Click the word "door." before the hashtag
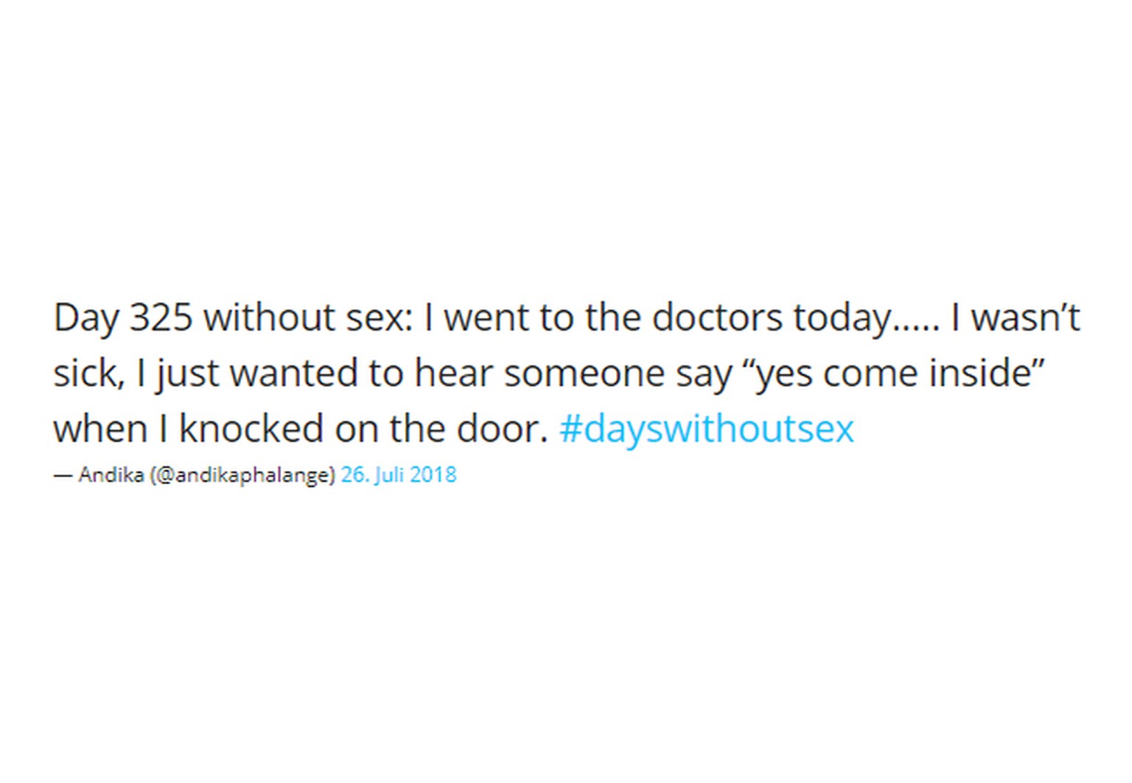The width and height of the screenshot is (1132, 783). (x=502, y=429)
